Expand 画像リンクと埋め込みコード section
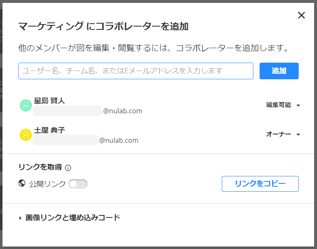Image resolution: width=317 pixels, height=249 pixels. [x=70, y=218]
